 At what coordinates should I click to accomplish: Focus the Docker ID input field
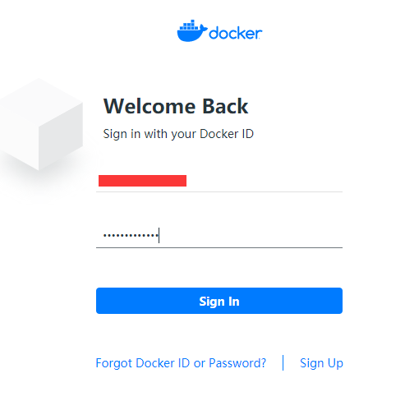219,181
